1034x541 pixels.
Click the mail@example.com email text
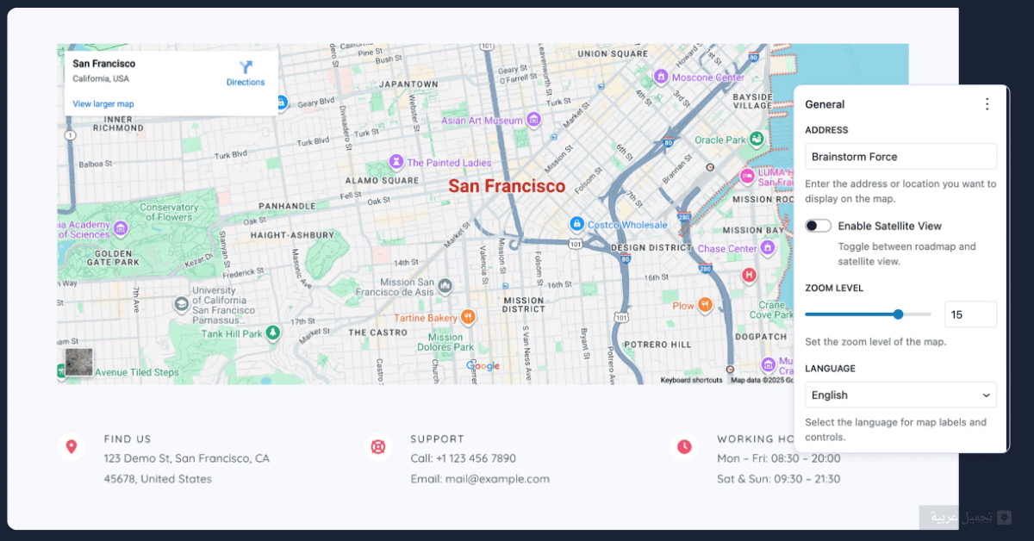tap(497, 479)
